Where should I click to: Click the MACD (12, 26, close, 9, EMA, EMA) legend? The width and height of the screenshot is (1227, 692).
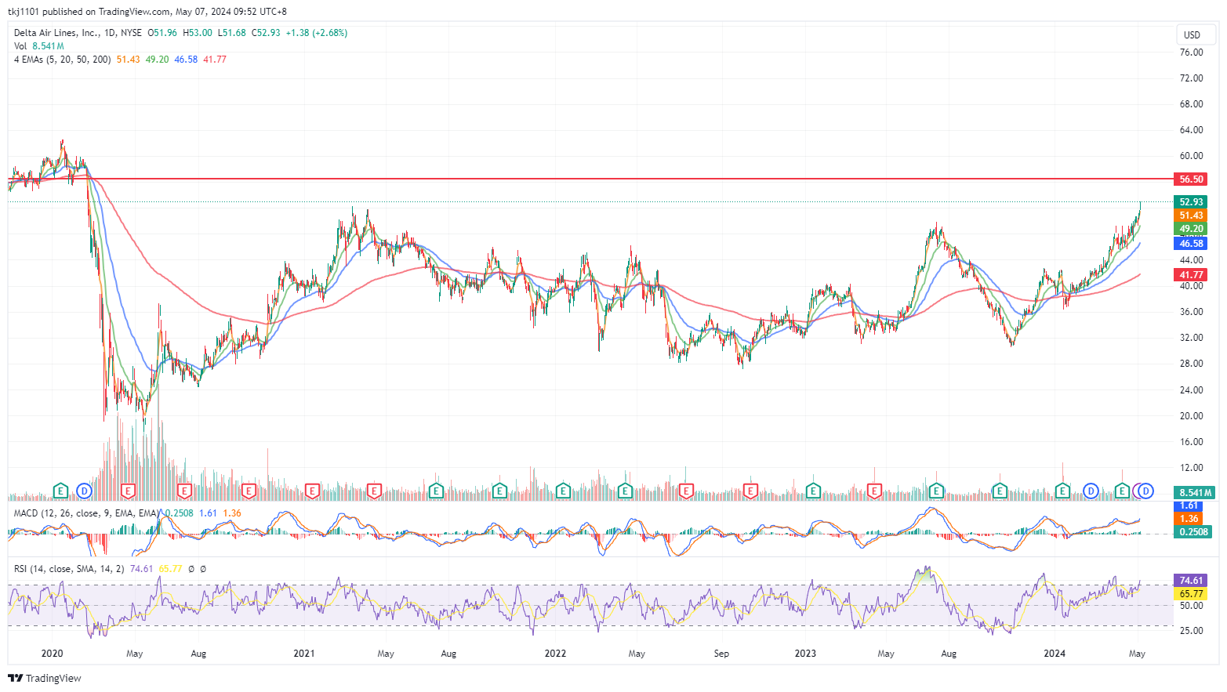click(87, 513)
